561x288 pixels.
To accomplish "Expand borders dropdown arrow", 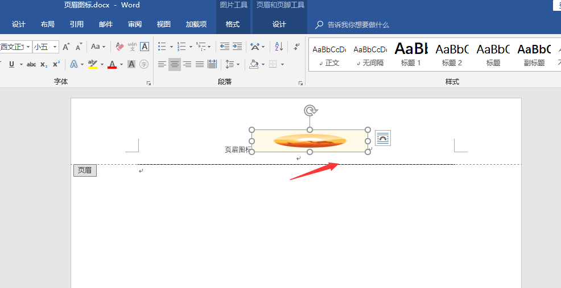I will point(282,64).
